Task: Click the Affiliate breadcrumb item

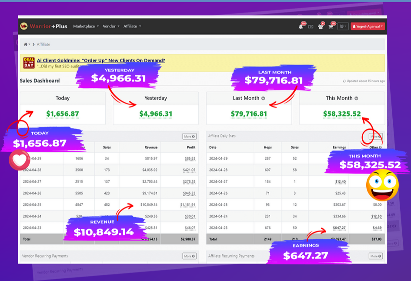Action: pos(43,44)
